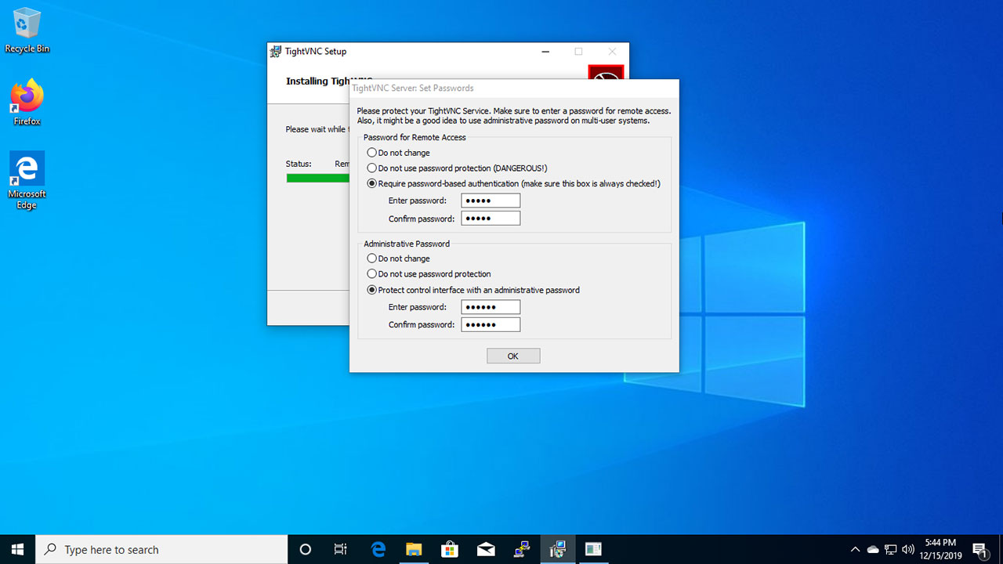Screen dimensions: 1003x564
Task: Click the Task View icon on the taskbar
Action: coord(340,548)
